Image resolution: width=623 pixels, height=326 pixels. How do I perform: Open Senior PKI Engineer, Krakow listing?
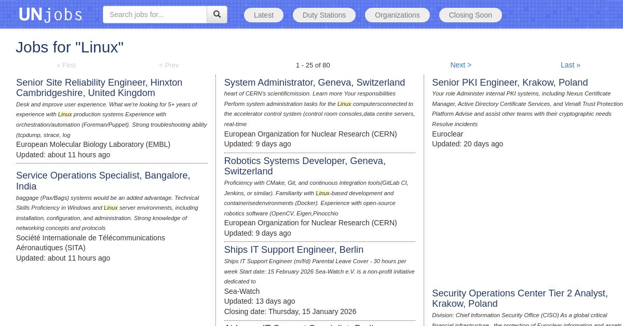pyautogui.click(x=509, y=83)
